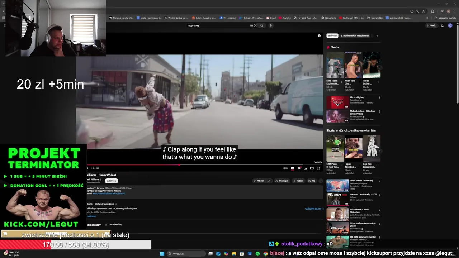Share the video via Udostępnij
Viewport: 459px width, 258px height.
coord(282,181)
